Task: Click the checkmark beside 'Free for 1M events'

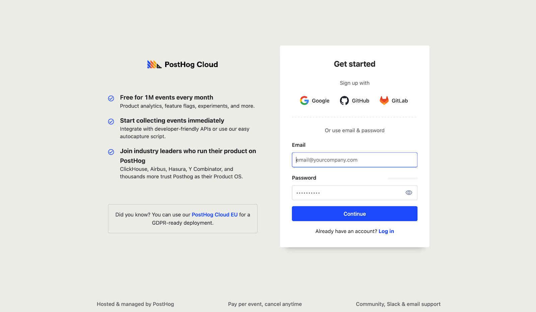Action: pyautogui.click(x=111, y=98)
